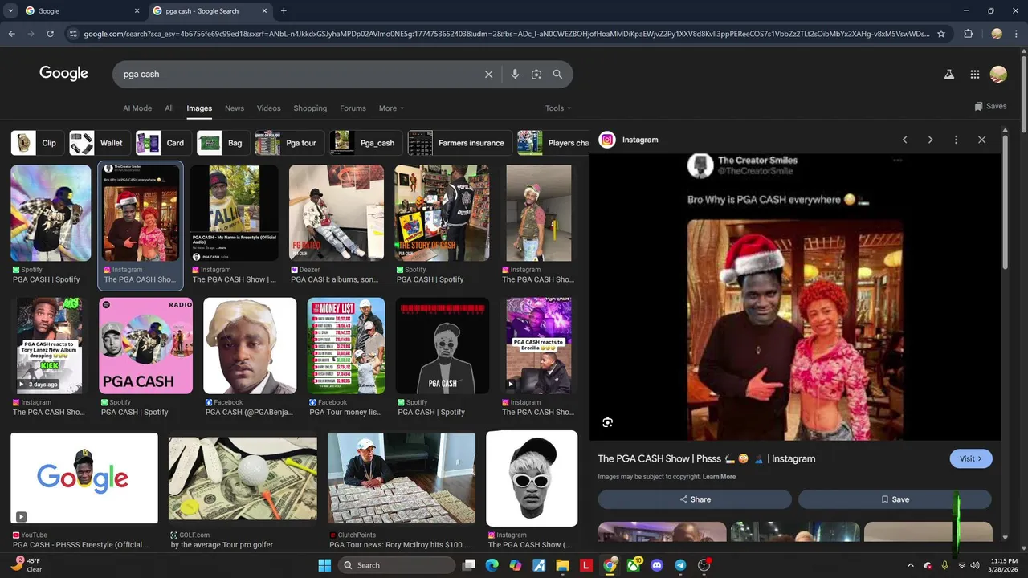Open the pink PGA CASH Radio thumbnail

(x=145, y=346)
